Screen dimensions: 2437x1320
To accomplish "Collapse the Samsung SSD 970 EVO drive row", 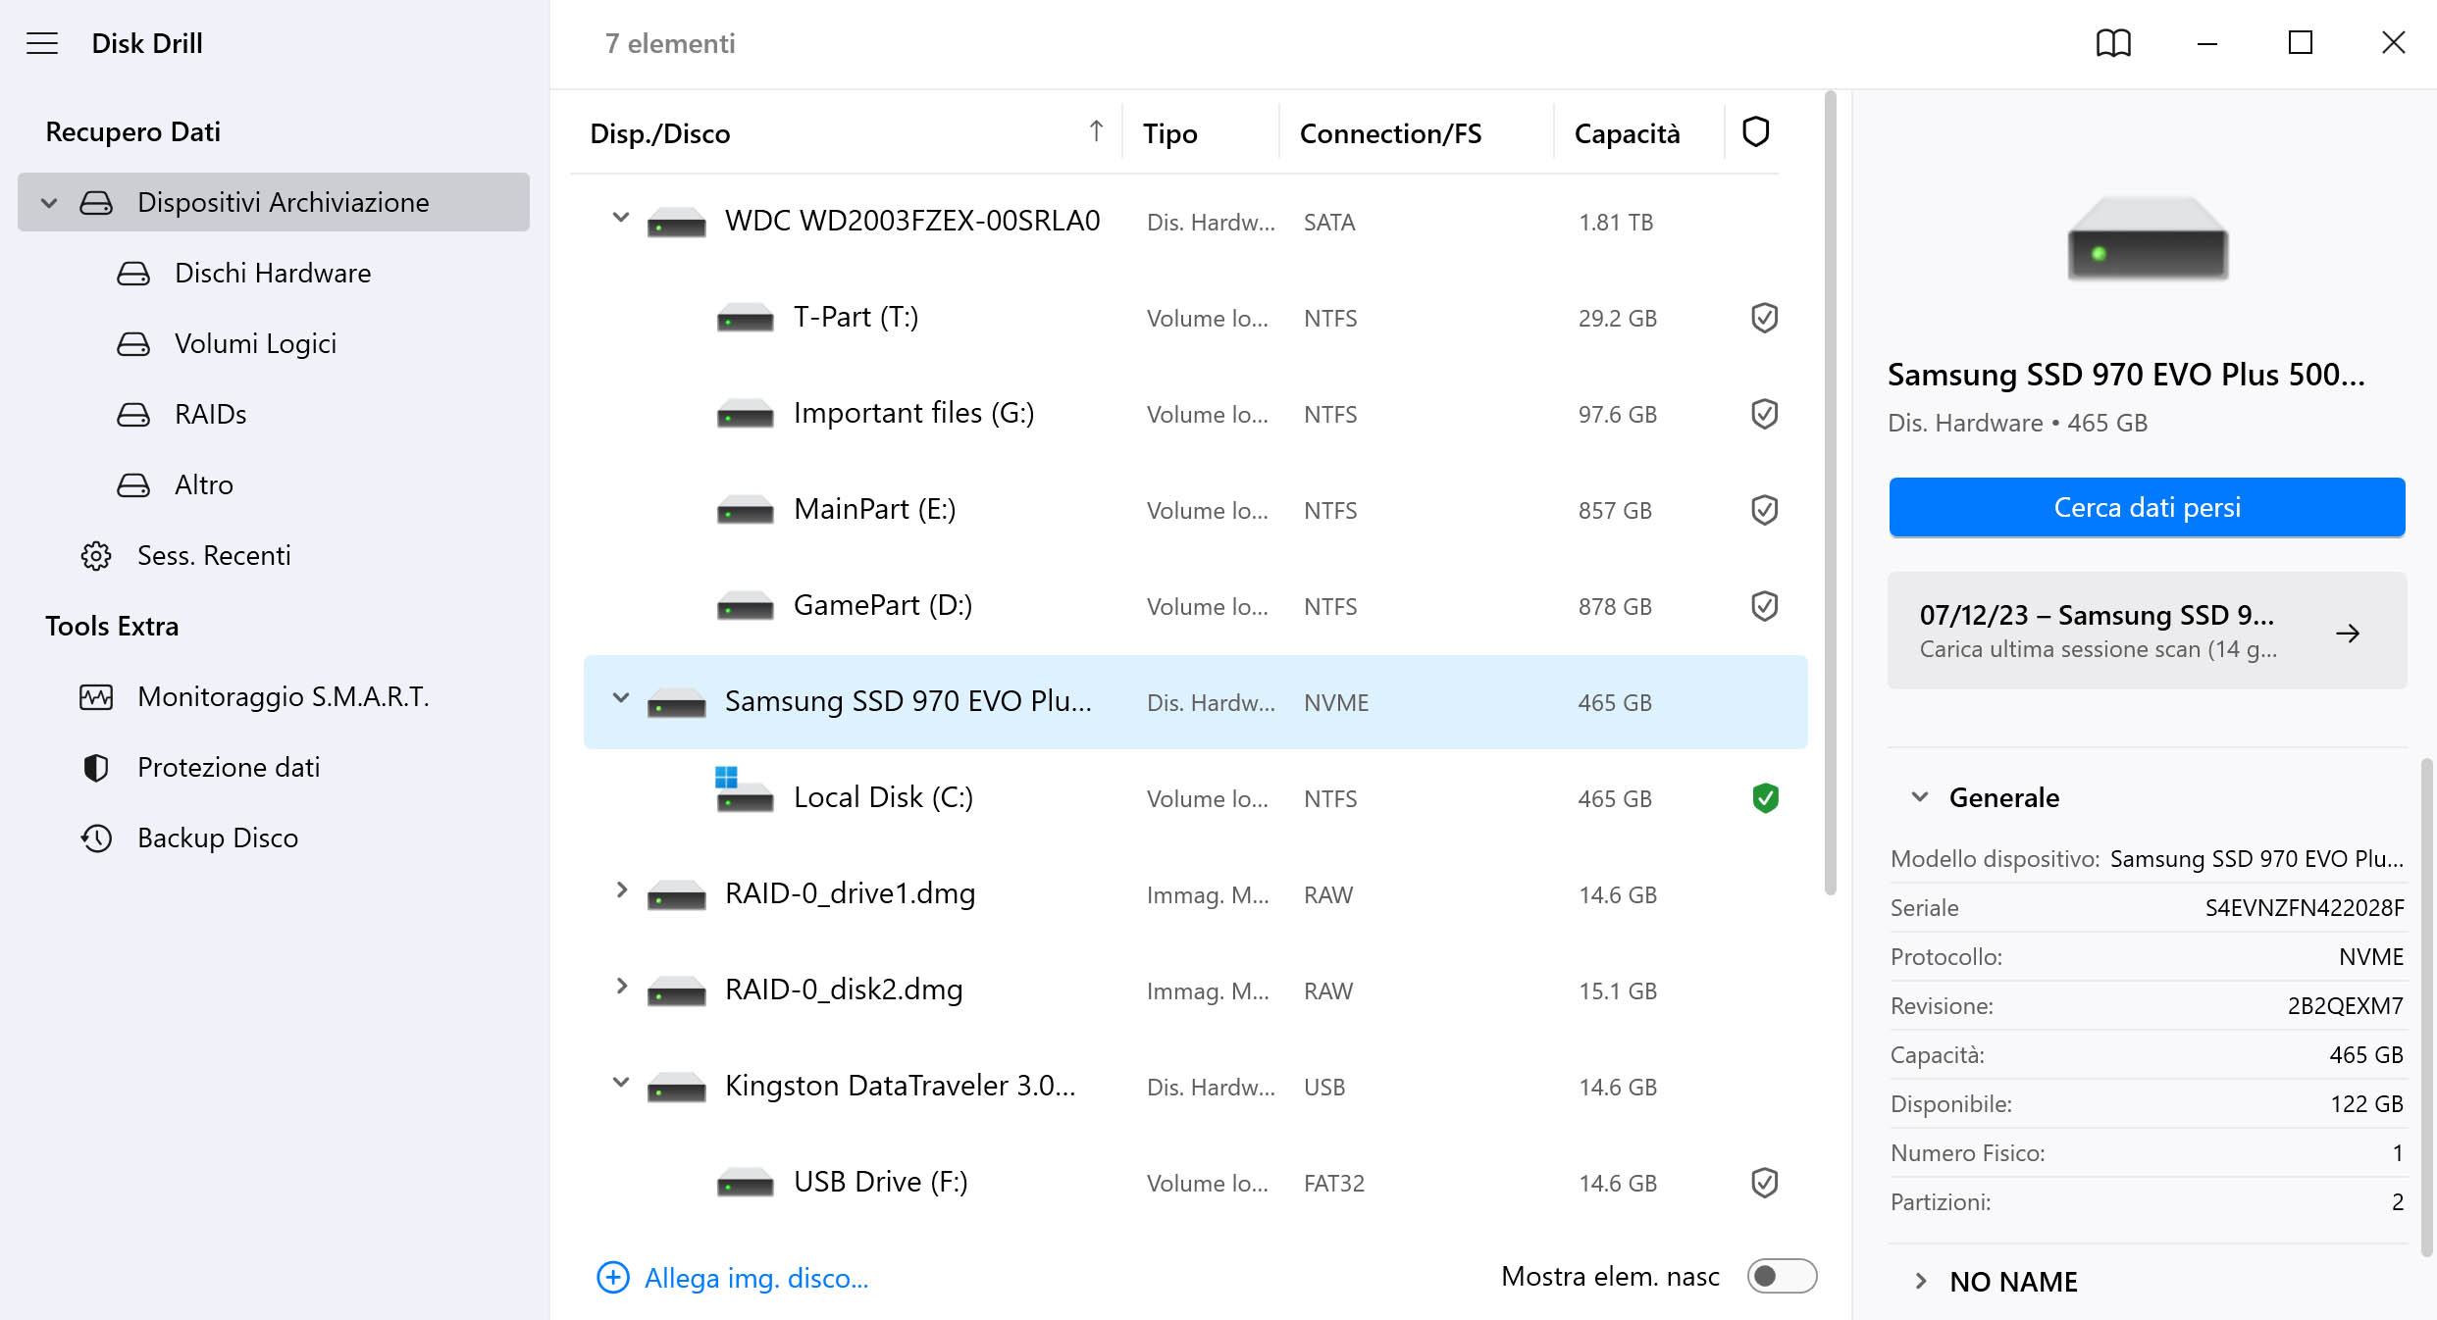I will (620, 698).
